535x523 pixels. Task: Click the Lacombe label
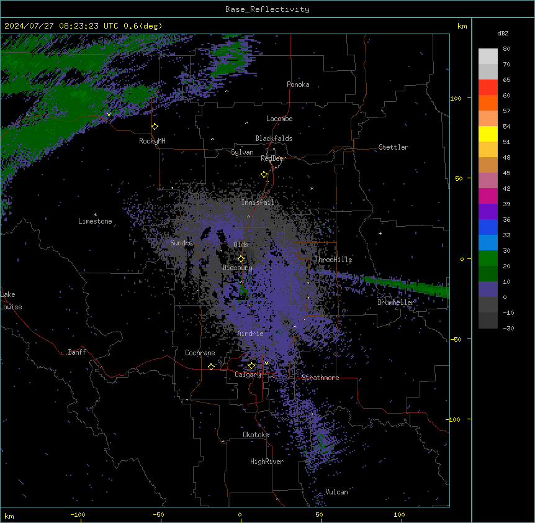279,119
